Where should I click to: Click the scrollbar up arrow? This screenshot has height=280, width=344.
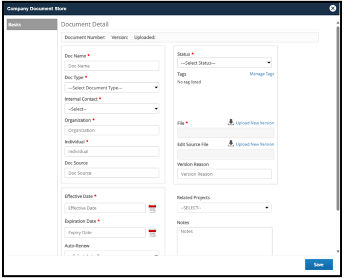pos(338,23)
